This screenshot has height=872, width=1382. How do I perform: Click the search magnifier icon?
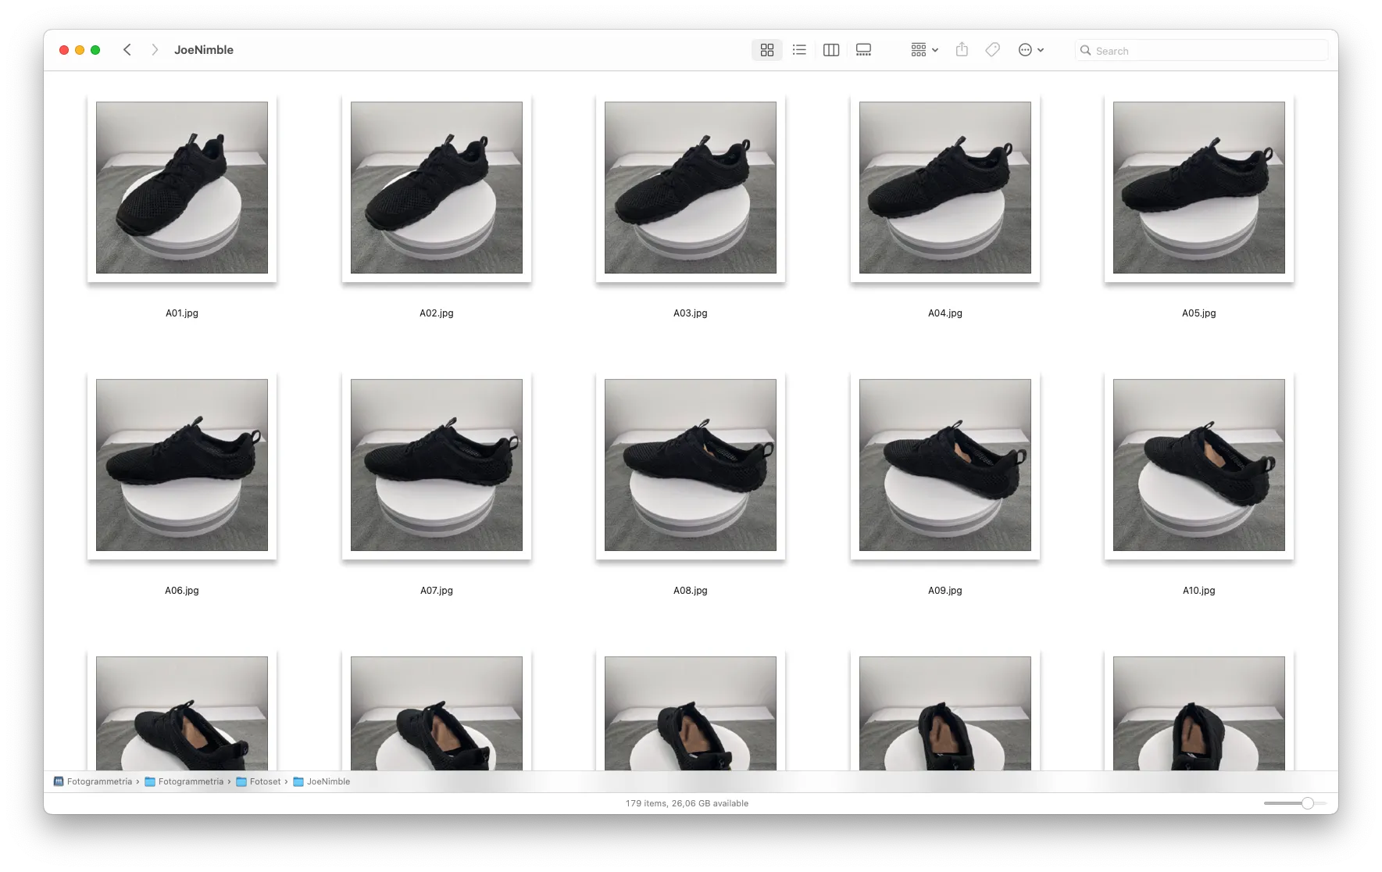(1085, 51)
